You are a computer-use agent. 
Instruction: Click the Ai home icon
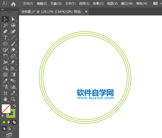13,4
